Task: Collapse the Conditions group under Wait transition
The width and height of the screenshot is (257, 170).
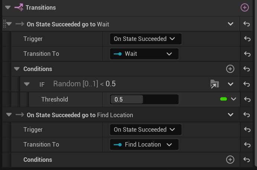Action: tap(16, 69)
